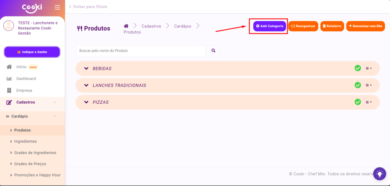The width and height of the screenshot is (390, 186).
Task: Click the magnifier search button
Action: pos(213,51)
